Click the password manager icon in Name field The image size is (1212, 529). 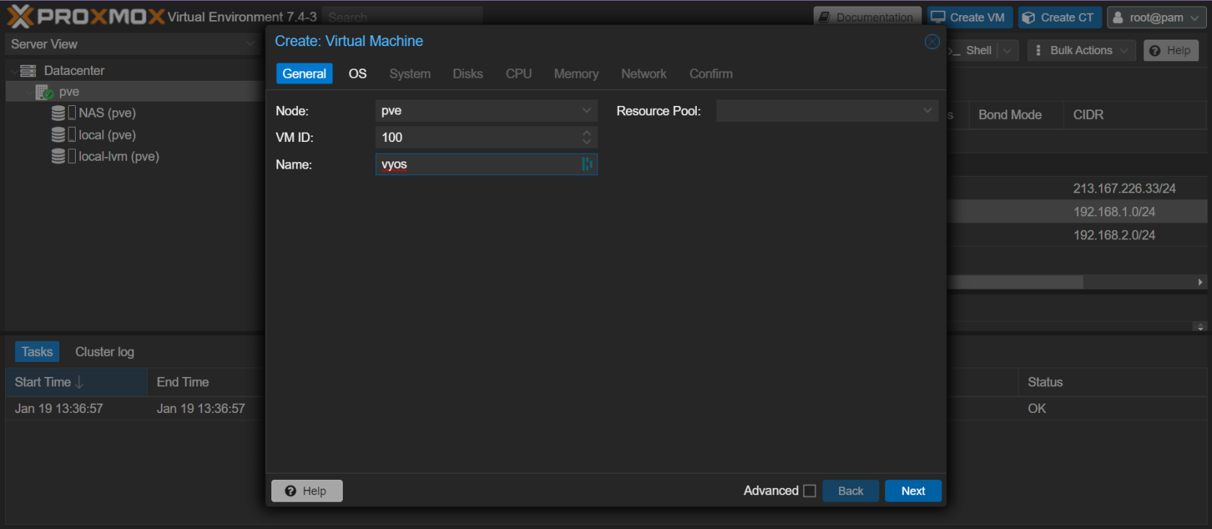click(x=587, y=164)
